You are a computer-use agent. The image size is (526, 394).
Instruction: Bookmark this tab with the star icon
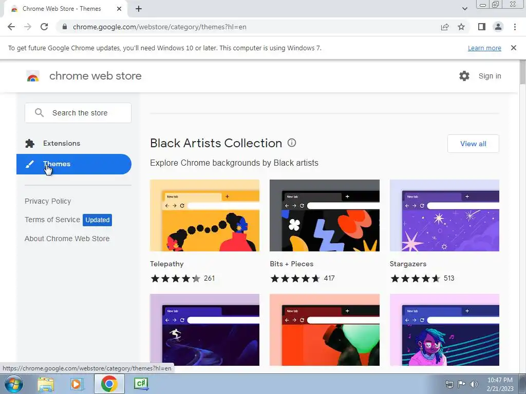461,27
